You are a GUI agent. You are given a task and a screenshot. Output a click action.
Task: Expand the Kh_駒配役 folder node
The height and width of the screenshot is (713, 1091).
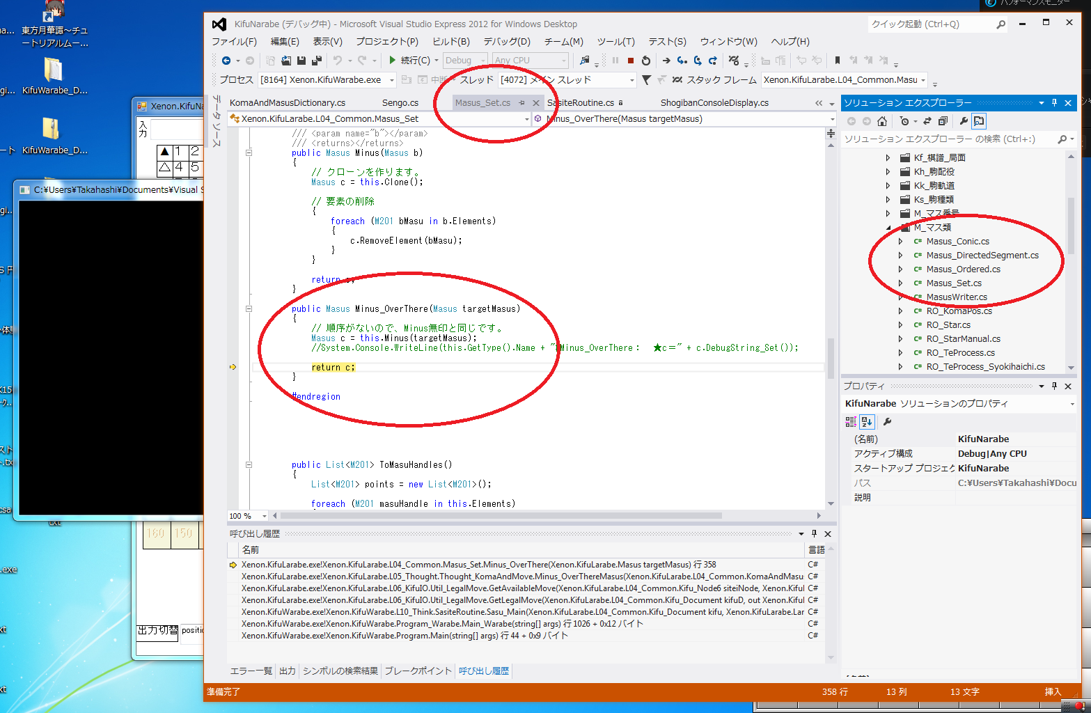coord(888,172)
